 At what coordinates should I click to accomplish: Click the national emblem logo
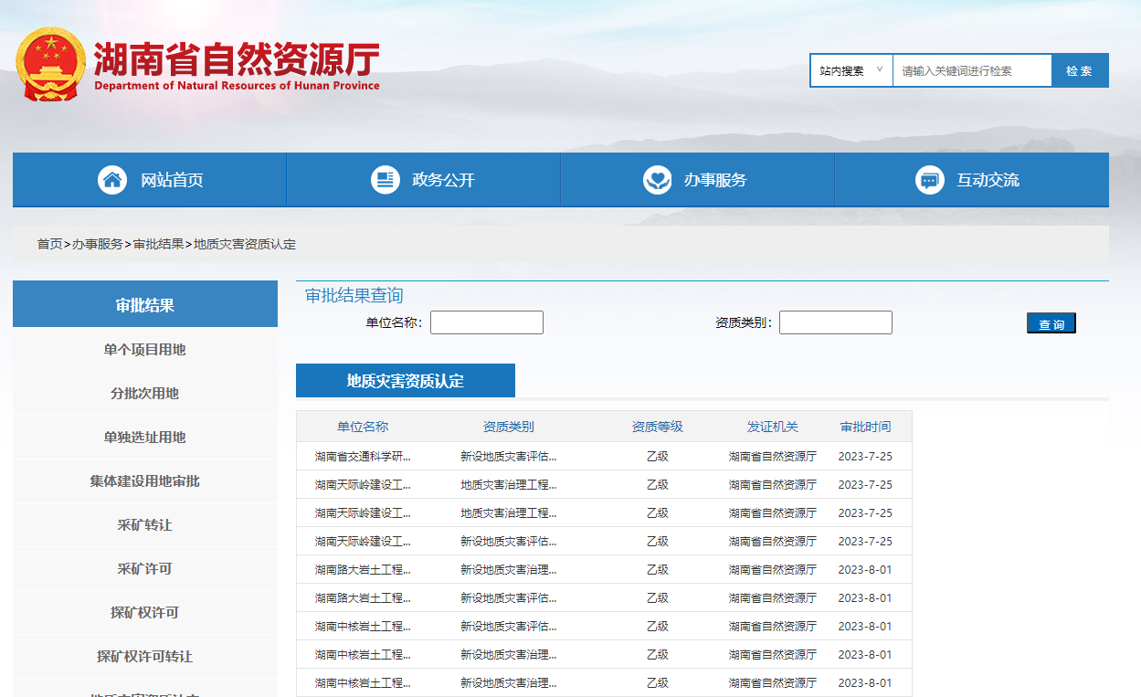point(51,64)
